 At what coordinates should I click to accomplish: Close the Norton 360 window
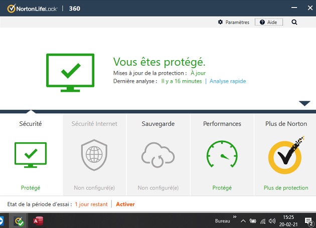point(310,8)
